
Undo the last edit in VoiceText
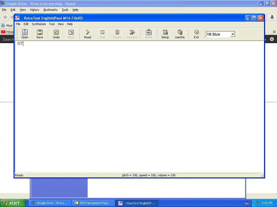coord(56,34)
